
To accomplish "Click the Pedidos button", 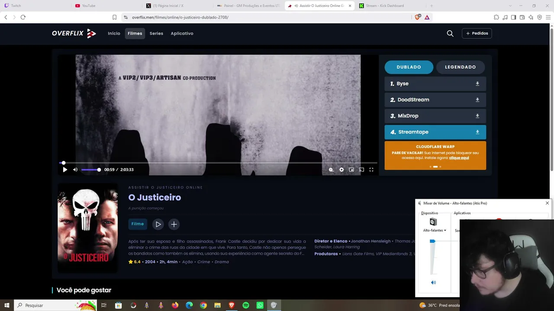I will (x=477, y=33).
